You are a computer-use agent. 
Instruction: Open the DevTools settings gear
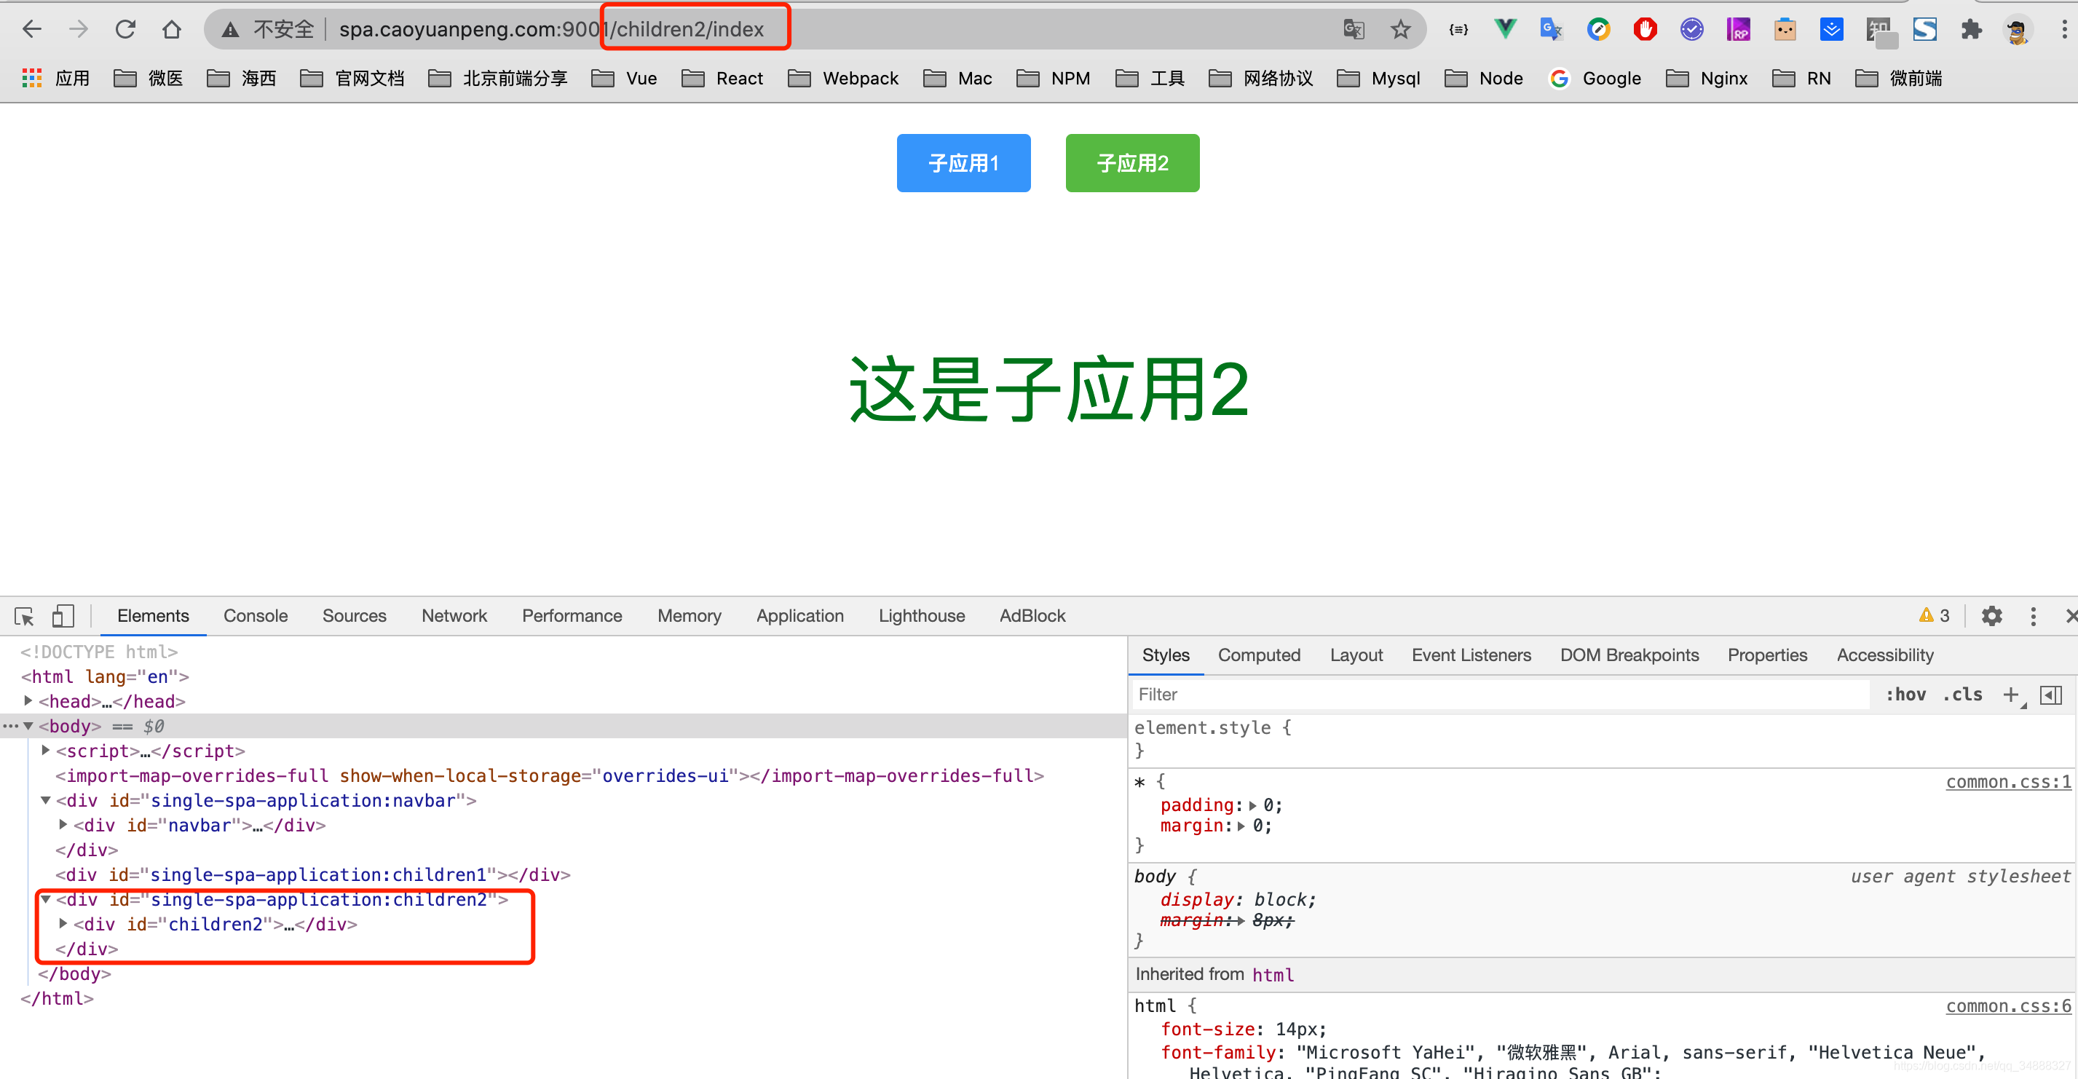[1991, 616]
